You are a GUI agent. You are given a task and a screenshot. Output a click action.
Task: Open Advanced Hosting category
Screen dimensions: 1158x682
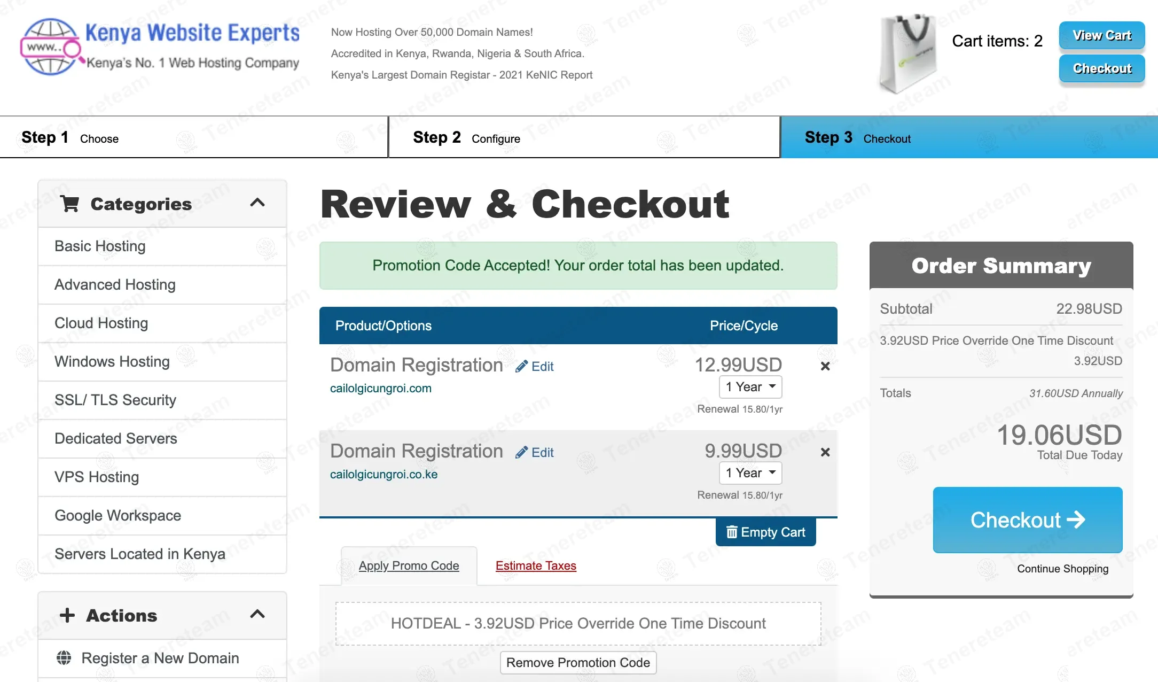pyautogui.click(x=162, y=285)
